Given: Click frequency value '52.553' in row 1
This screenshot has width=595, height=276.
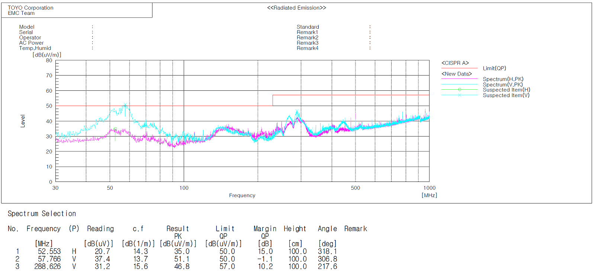Looking at the screenshot, I should tap(49, 251).
